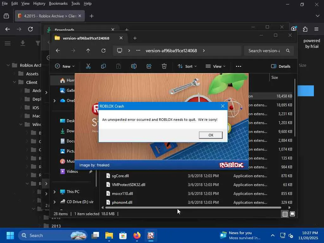This screenshot has width=324, height=243.
Task: Click the Delete trash can icon
Action: pyautogui.click(x=164, y=66)
